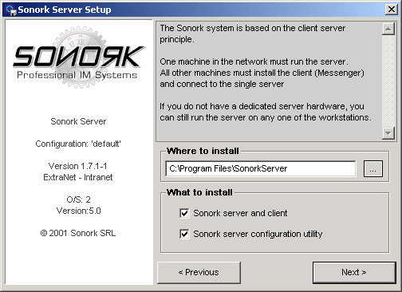Return to Previous setup step

coord(199,272)
